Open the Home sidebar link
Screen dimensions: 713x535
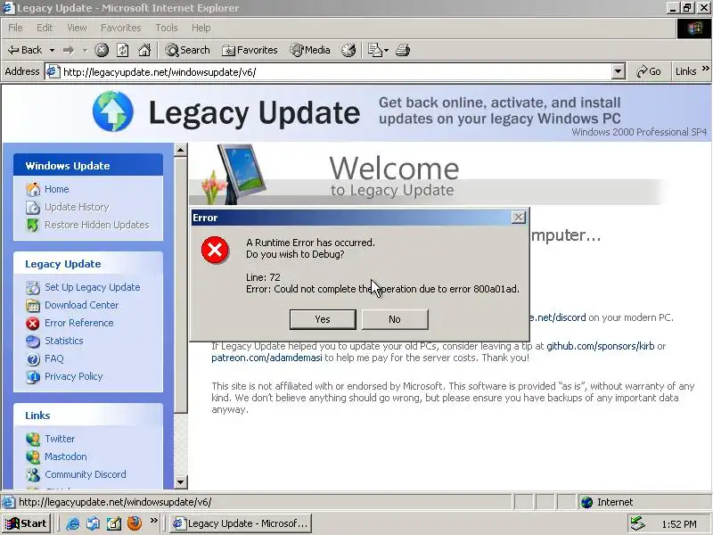[x=57, y=189]
